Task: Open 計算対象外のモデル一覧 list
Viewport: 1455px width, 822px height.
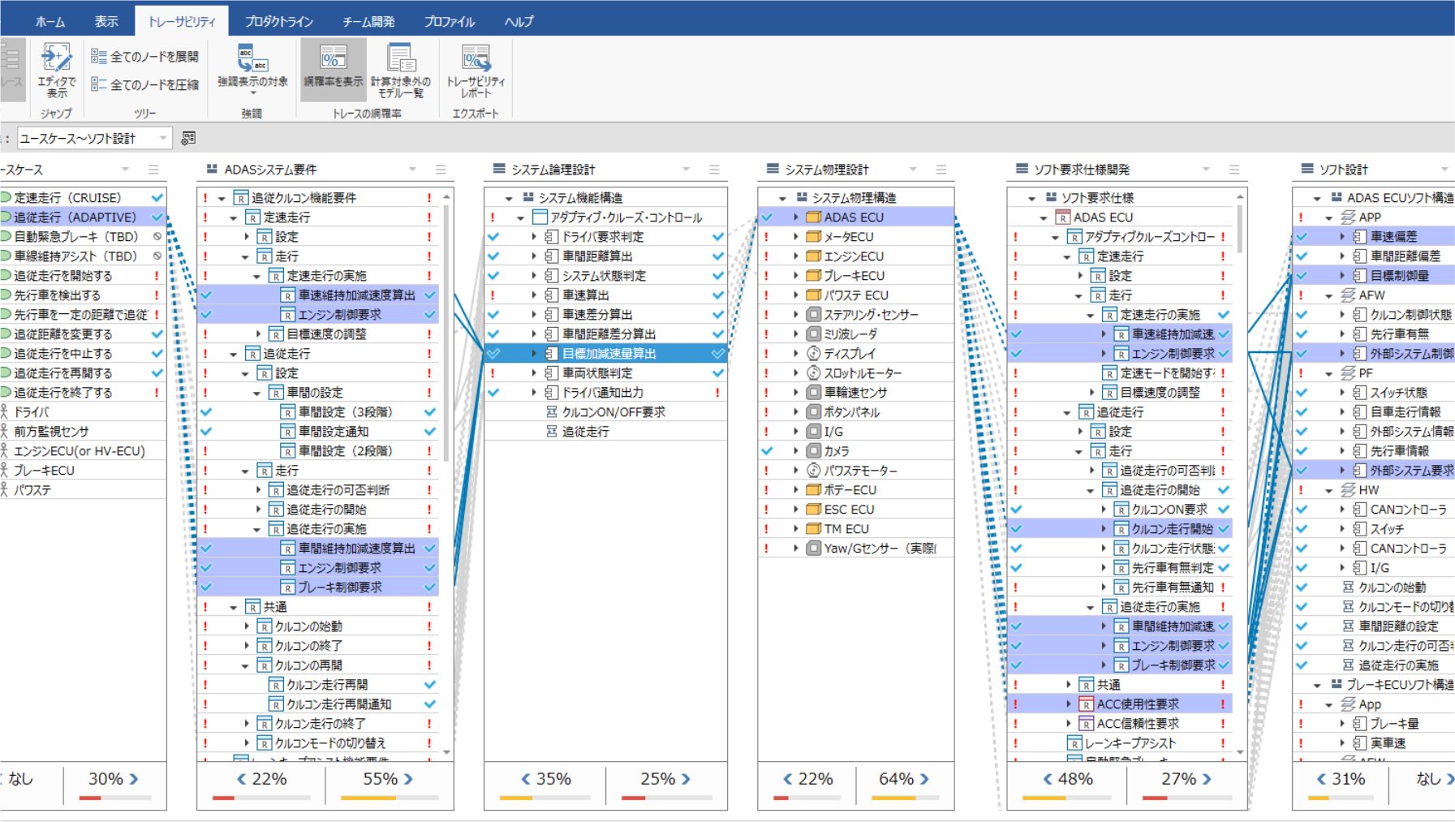Action: (x=401, y=70)
